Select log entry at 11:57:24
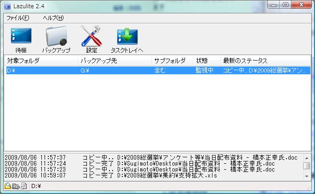This screenshot has height=194, width=315. [140, 164]
